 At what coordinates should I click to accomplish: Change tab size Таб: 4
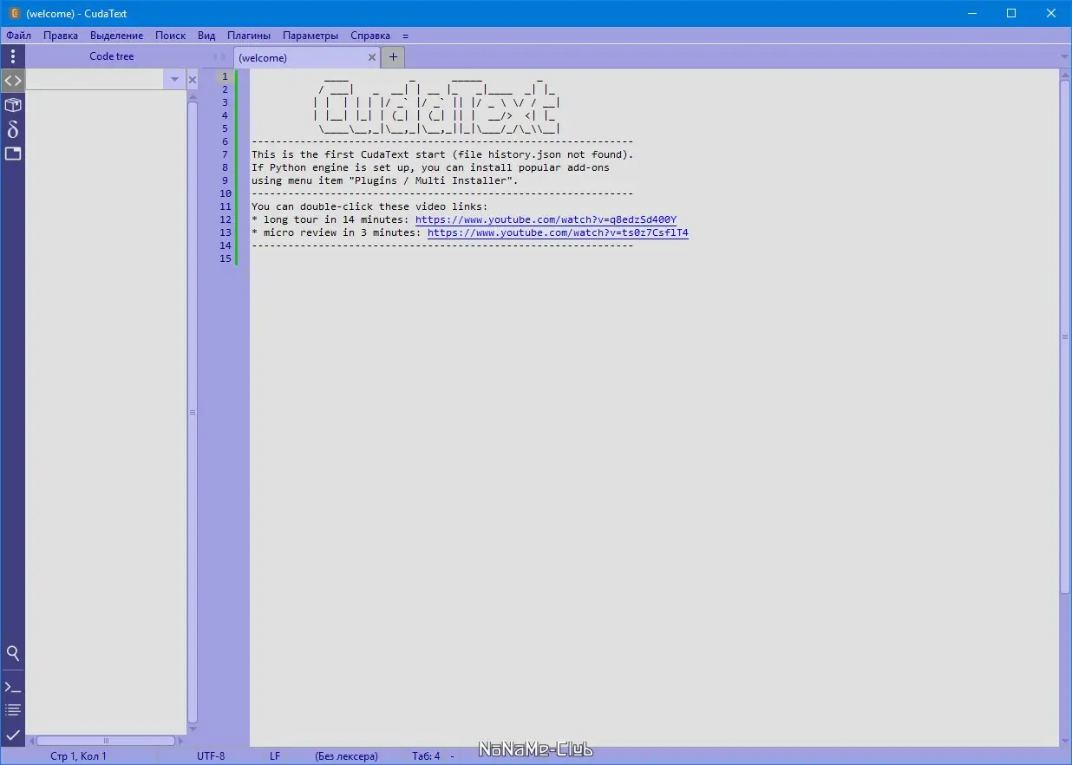[x=426, y=756]
